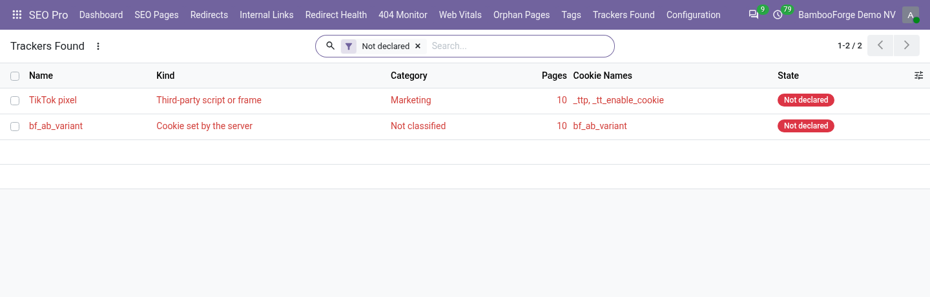Image resolution: width=930 pixels, height=297 pixels.
Task: Focus the Search input field
Action: click(519, 46)
